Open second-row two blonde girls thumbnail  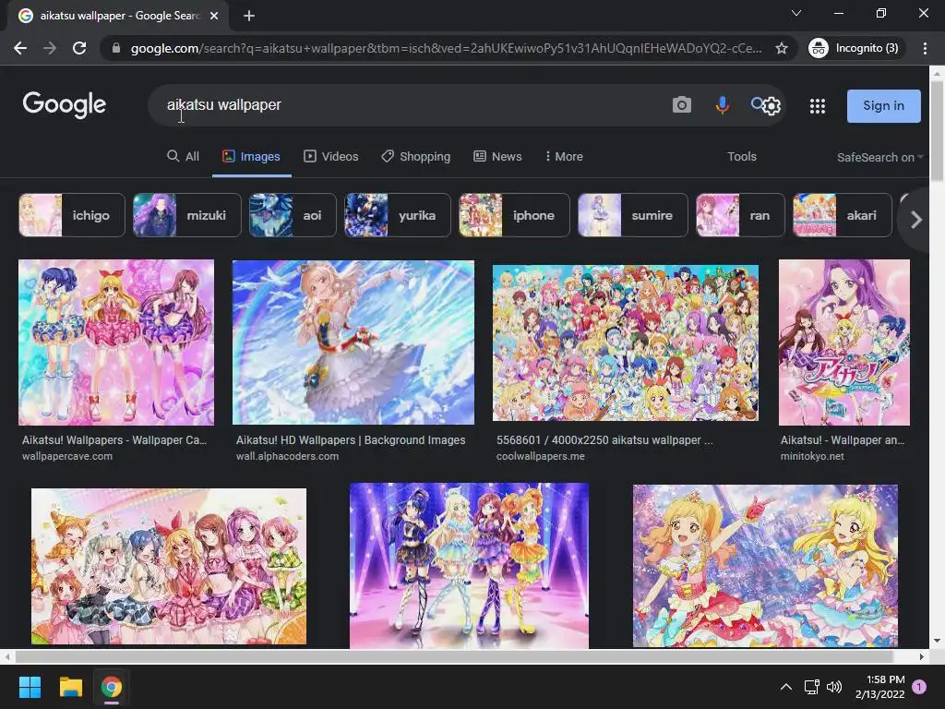[x=765, y=566]
